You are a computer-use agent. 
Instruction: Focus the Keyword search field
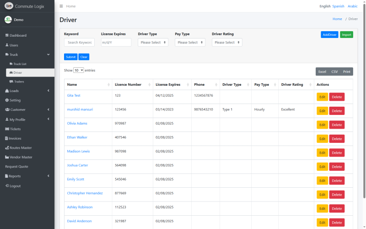click(79, 42)
